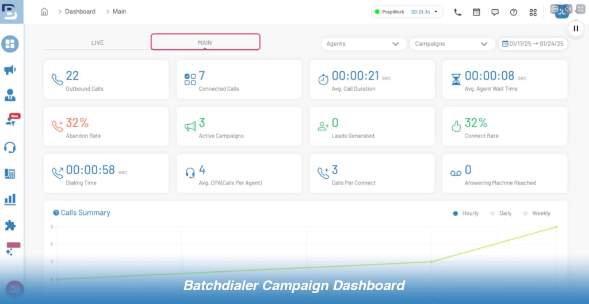The height and width of the screenshot is (304, 589).
Task: Click the voicemail icon on the Answering Machine Reached card
Action: (x=456, y=174)
